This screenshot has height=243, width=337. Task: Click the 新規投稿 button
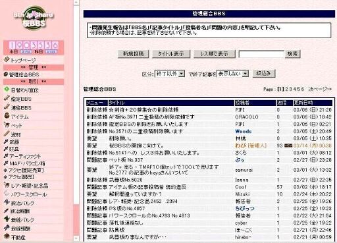pos(134,54)
